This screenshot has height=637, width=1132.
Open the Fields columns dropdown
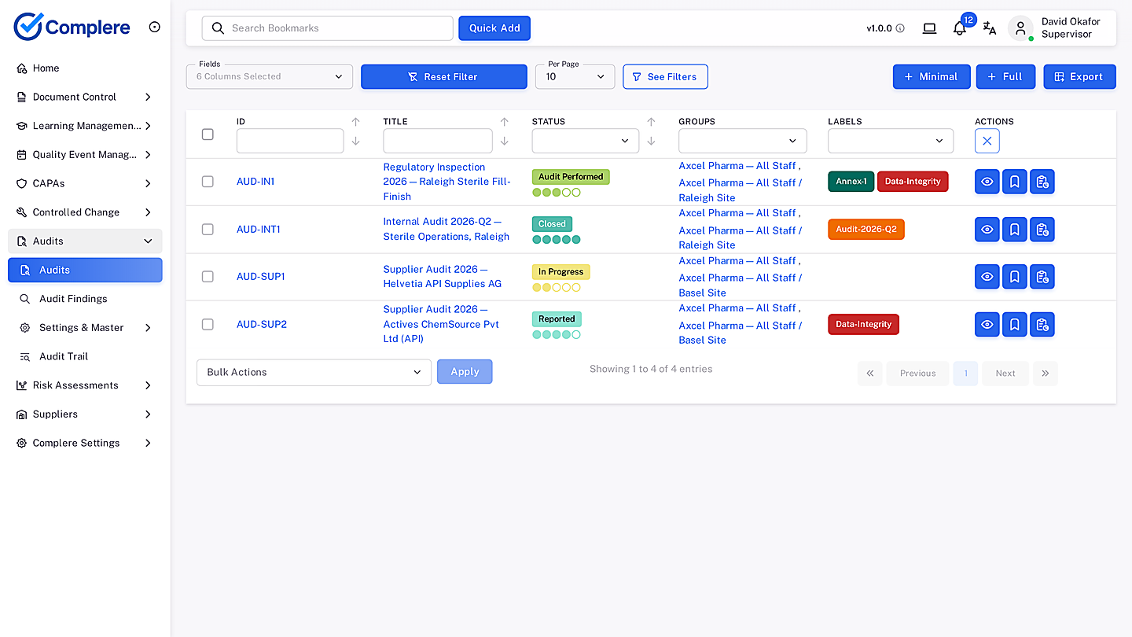click(270, 76)
